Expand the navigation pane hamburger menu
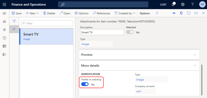Image resolution: width=207 pixels, height=98 pixels. (x=4, y=13)
